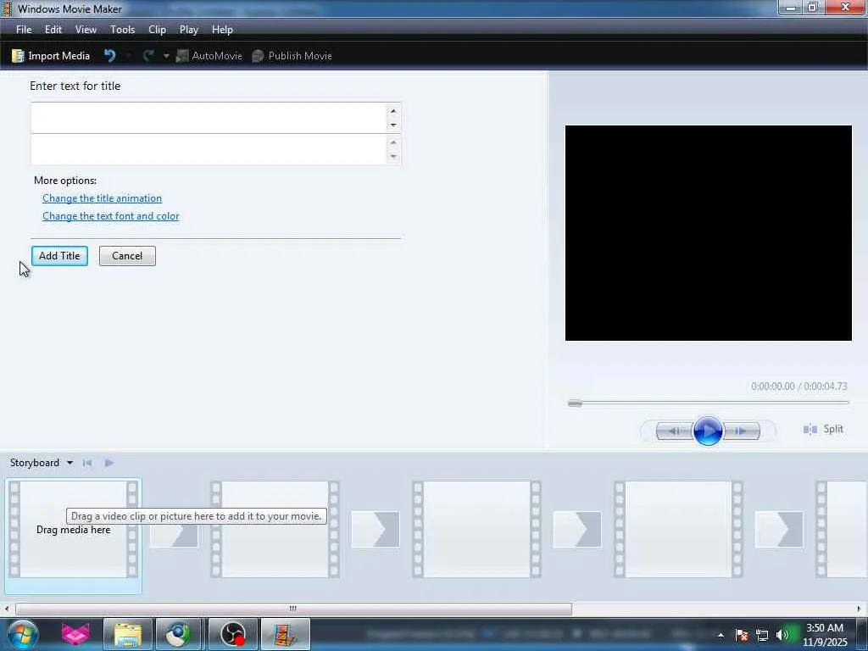Open the File menu
The width and height of the screenshot is (868, 651).
[24, 30]
